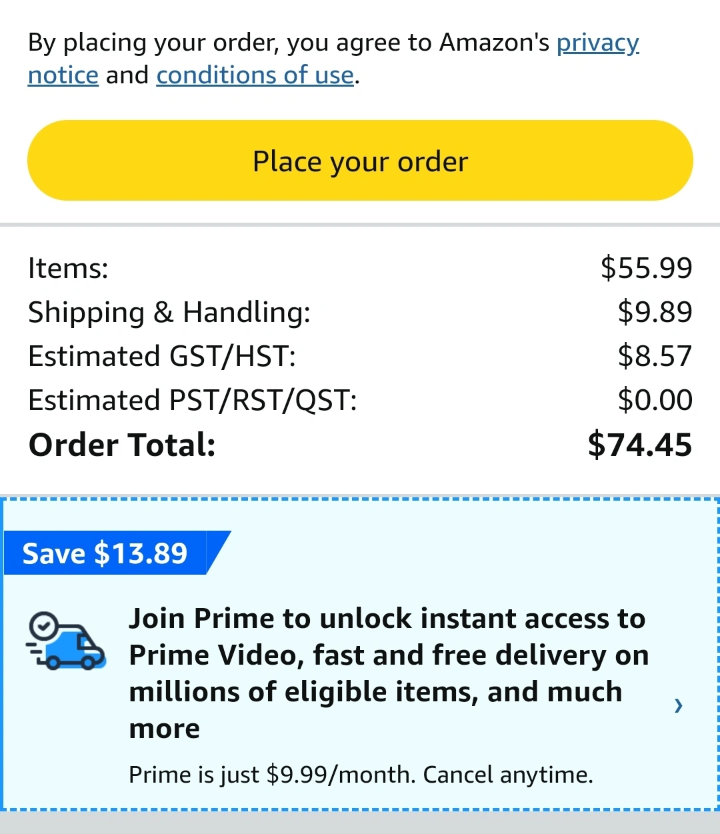The width and height of the screenshot is (720, 834).
Task: Tap the chevron arrow on the Prime offer
Action: click(x=679, y=705)
